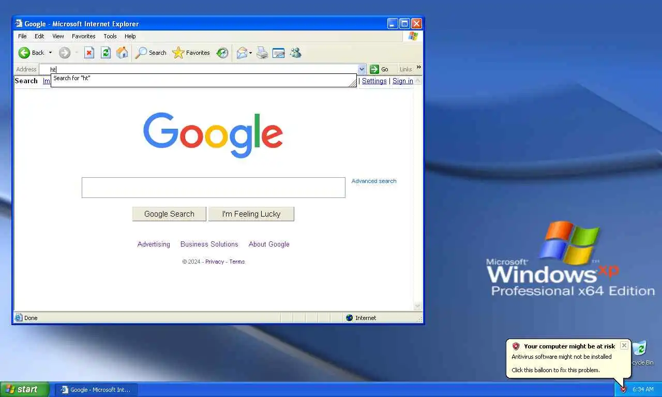Click the 'Your computer might be at risk' balloon

click(568, 358)
